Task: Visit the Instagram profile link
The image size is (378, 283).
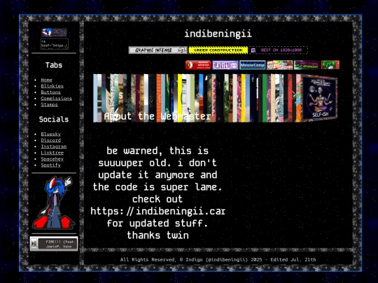Action: pos(53,147)
